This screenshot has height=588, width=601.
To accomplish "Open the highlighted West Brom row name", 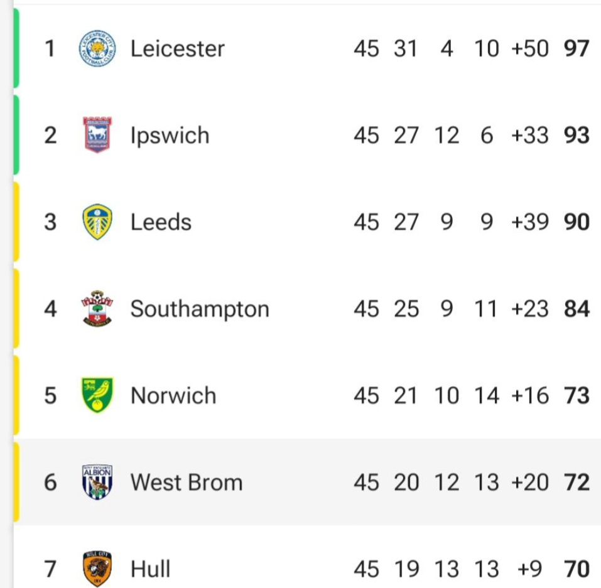I will click(187, 483).
